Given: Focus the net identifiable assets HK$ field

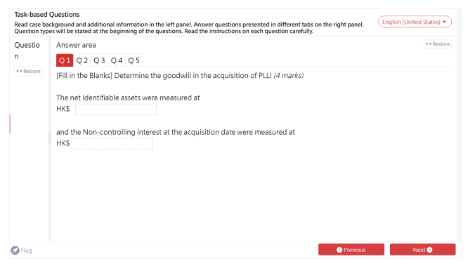Looking at the screenshot, I should (116, 109).
